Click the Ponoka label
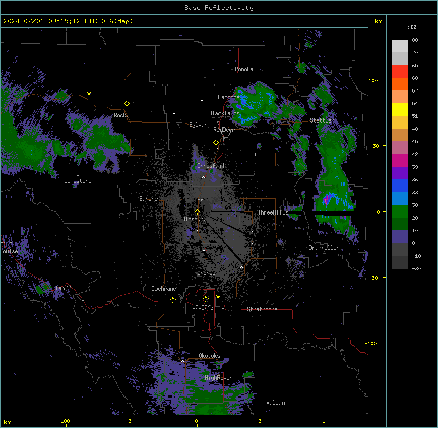Viewport: 438px width, 428px height. pyautogui.click(x=244, y=69)
